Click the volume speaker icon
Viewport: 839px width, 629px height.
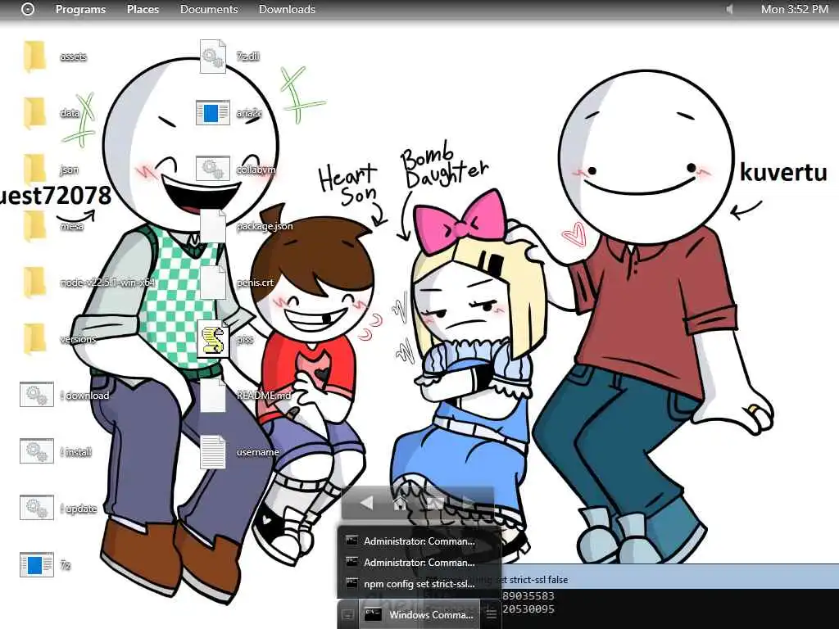[x=728, y=9]
